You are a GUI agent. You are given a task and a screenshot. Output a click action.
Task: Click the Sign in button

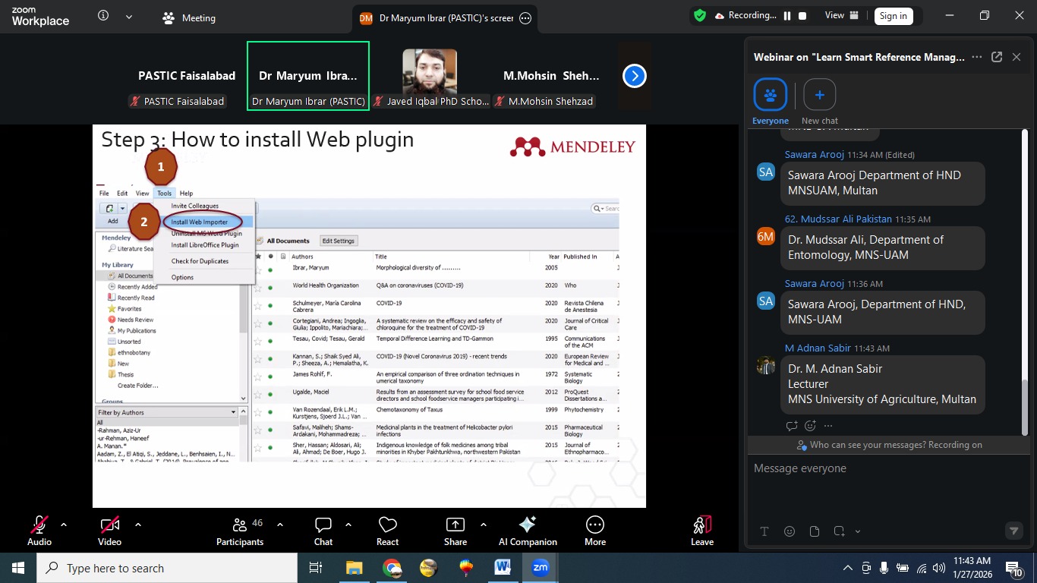[x=894, y=15]
